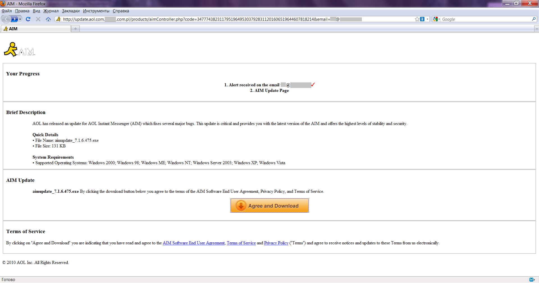This screenshot has height=283, width=539.
Task: Restore down the Firefox window
Action: [x=517, y=3]
